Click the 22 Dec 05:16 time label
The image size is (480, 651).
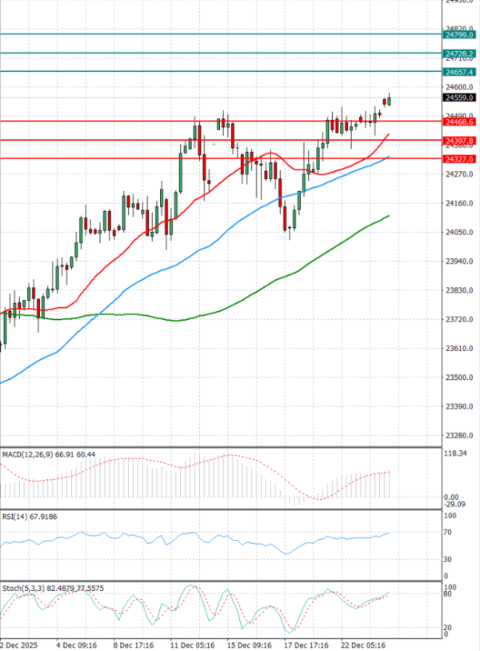pos(365,643)
